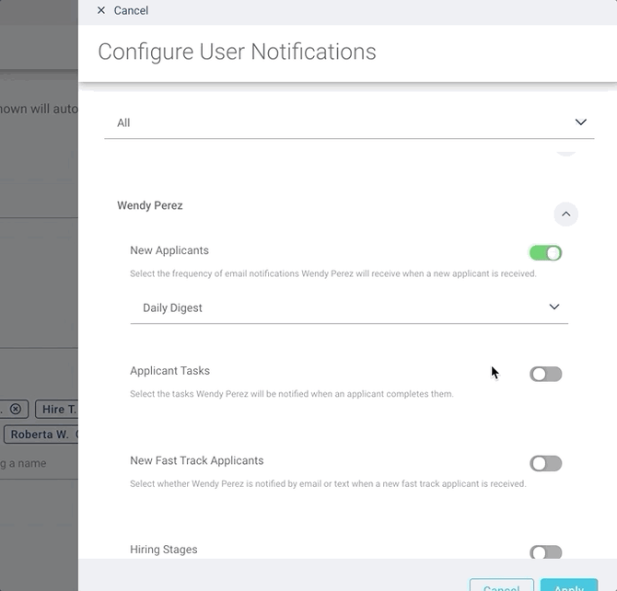Disable the New Applicants toggle
Screen dimensions: 617x591
tap(545, 253)
